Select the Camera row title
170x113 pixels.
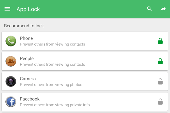[28, 79]
